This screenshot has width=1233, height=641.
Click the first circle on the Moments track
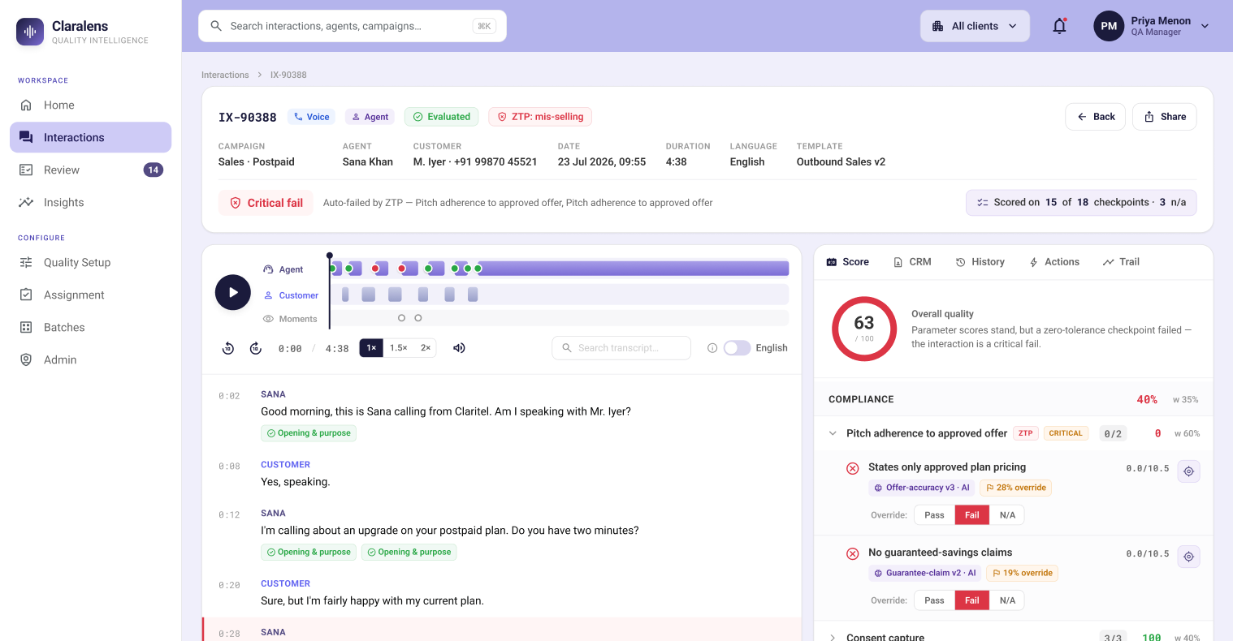401,318
